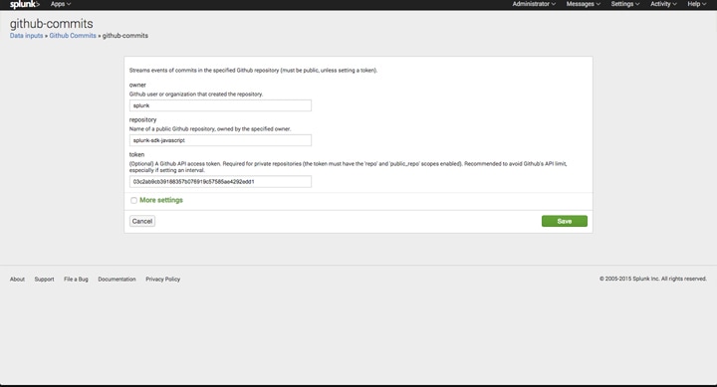Open the Help menu
This screenshot has width=717, height=387.
point(696,4)
